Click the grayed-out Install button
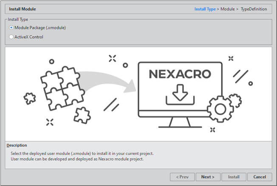277x186 pixels. point(234,177)
